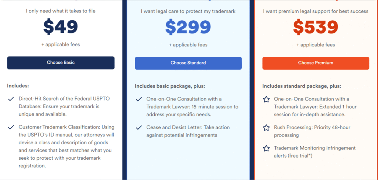Pick the Choose Premium button
Viewport: 378px width, 180px height.
(316, 63)
